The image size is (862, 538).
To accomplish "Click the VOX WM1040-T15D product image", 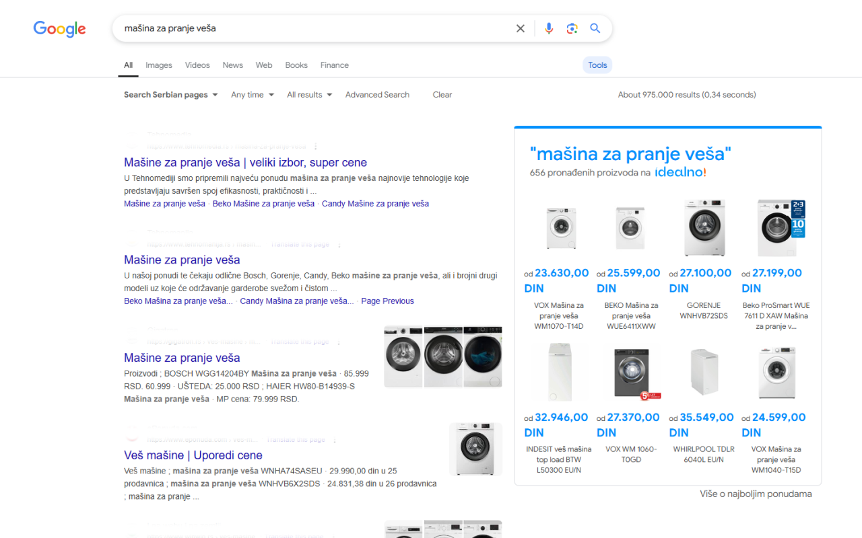I will coord(777,373).
